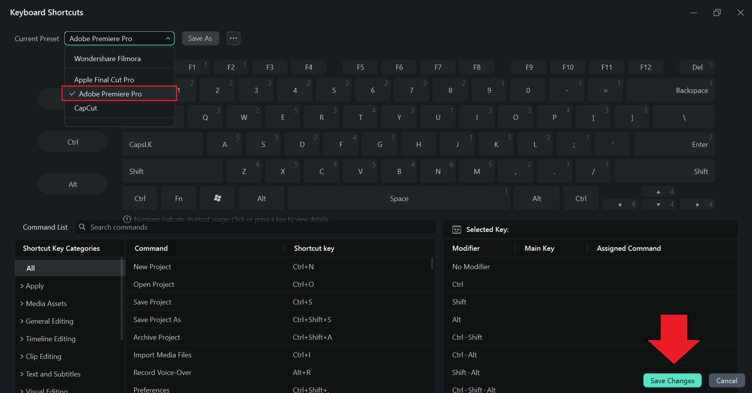Click the command list scrollbar
The height and width of the screenshot is (393, 752).
point(432,263)
